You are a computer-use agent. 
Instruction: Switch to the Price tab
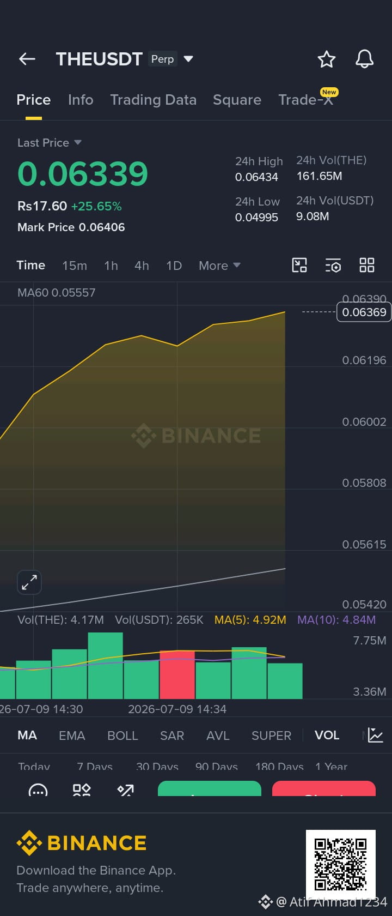point(33,100)
